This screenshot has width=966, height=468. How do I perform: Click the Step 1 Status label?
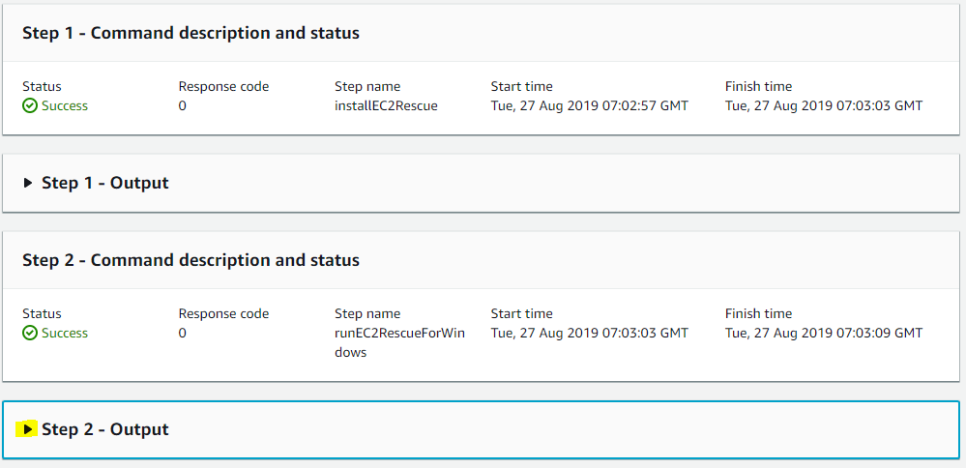point(42,87)
